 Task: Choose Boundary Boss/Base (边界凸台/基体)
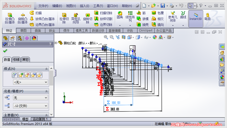pyautogui.click(x=42, y=25)
